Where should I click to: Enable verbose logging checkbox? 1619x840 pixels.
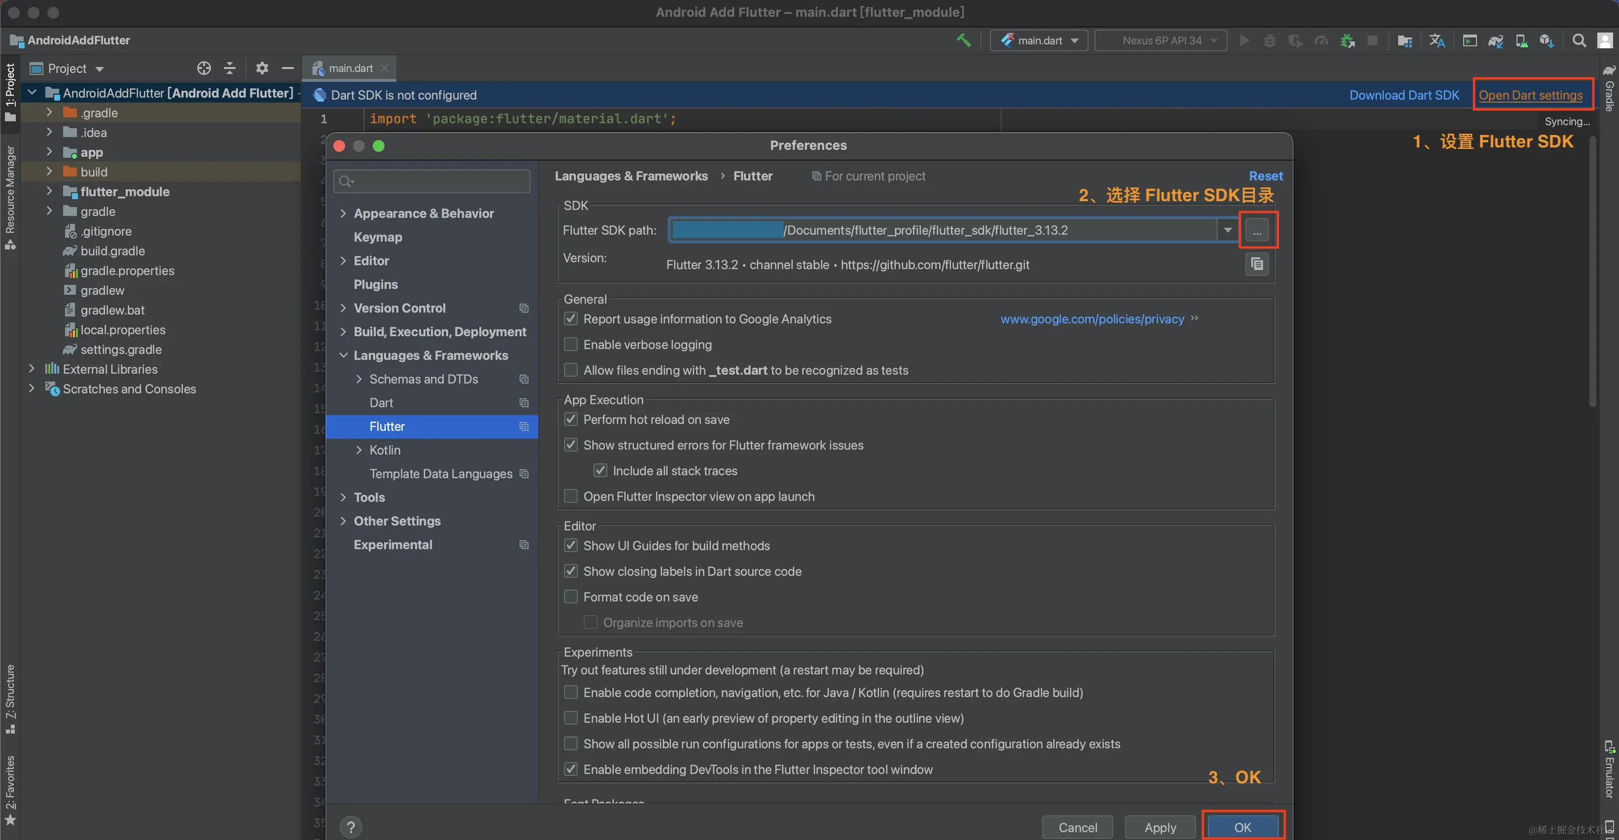click(571, 344)
